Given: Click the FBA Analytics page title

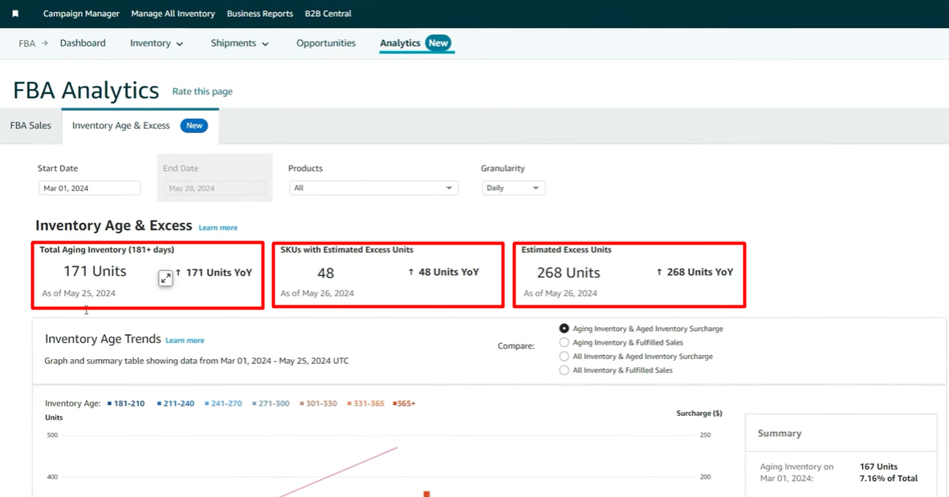Looking at the screenshot, I should tap(86, 91).
